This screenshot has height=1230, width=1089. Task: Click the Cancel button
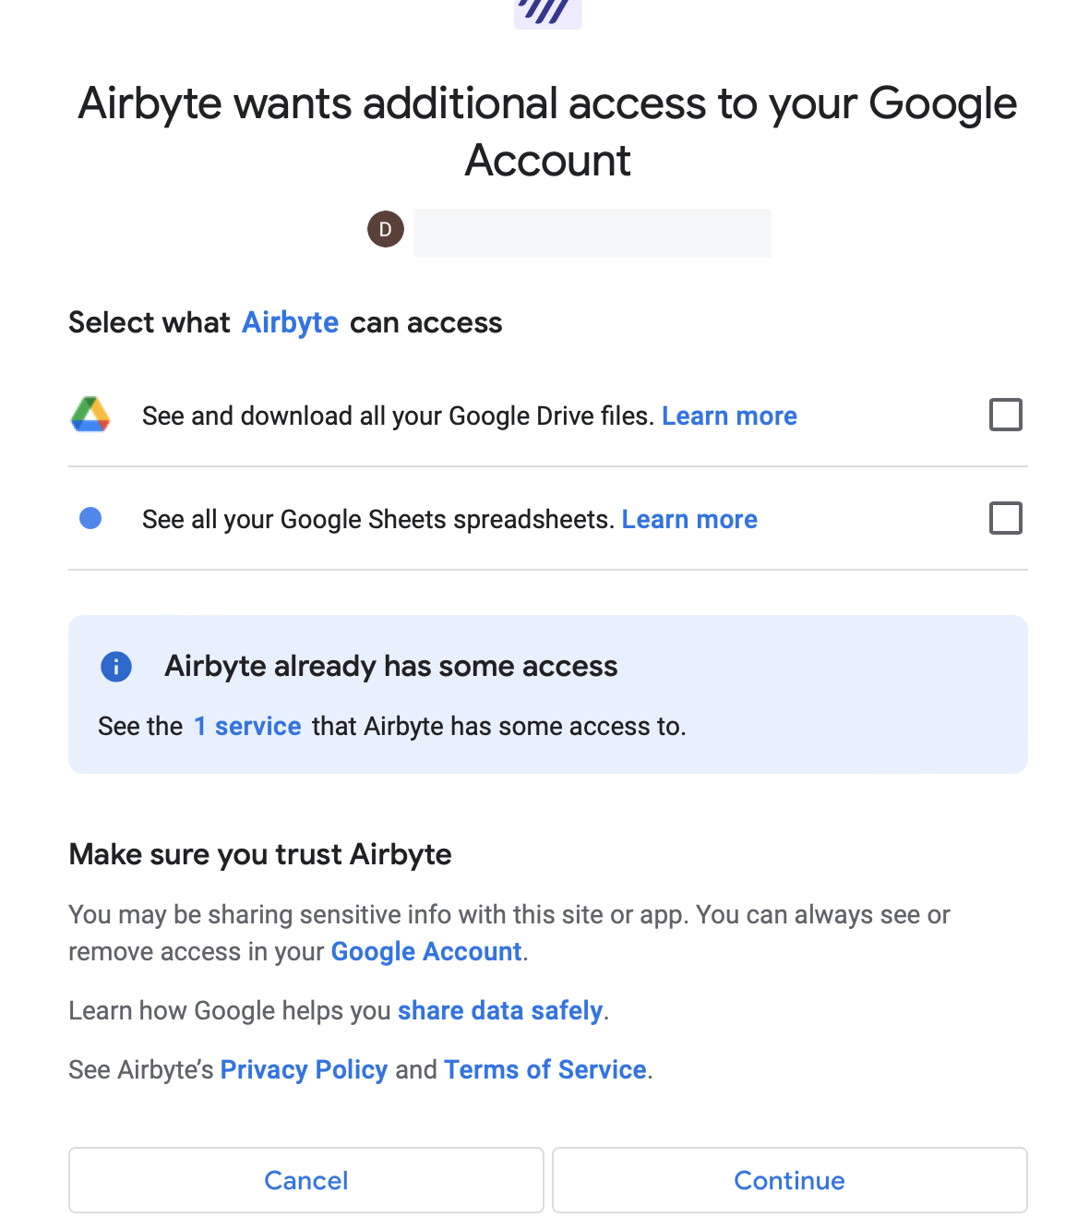point(306,1180)
